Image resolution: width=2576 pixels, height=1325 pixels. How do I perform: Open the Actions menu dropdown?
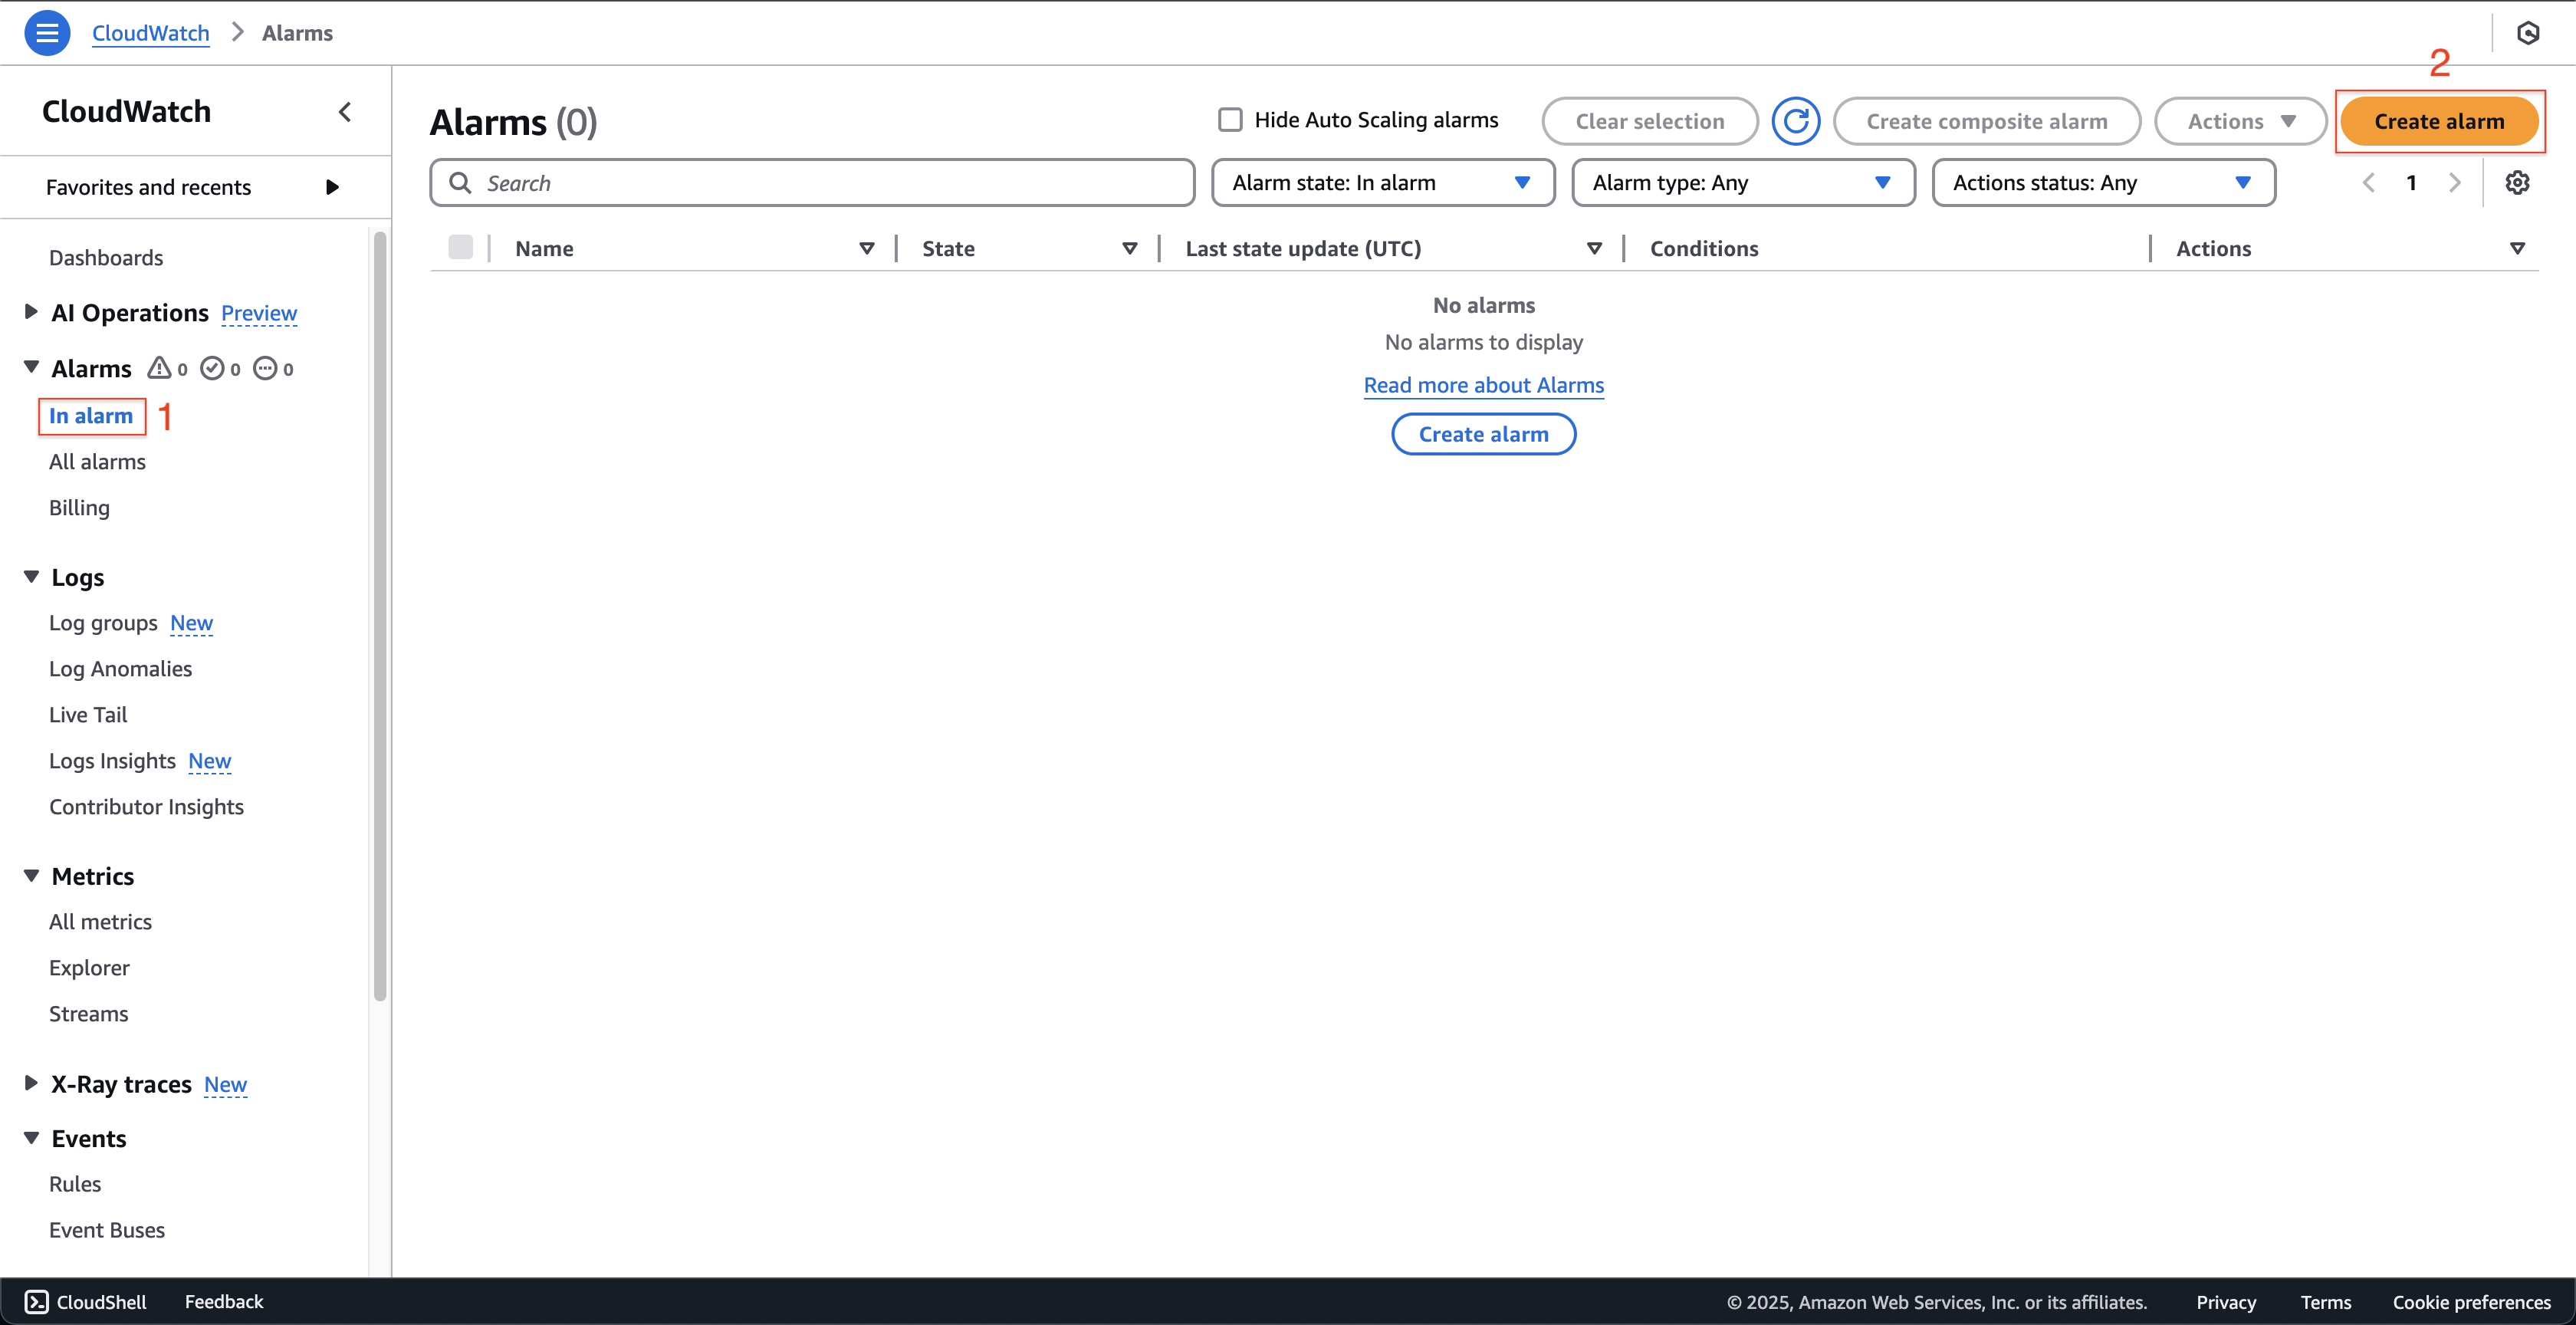pyautogui.click(x=2240, y=120)
